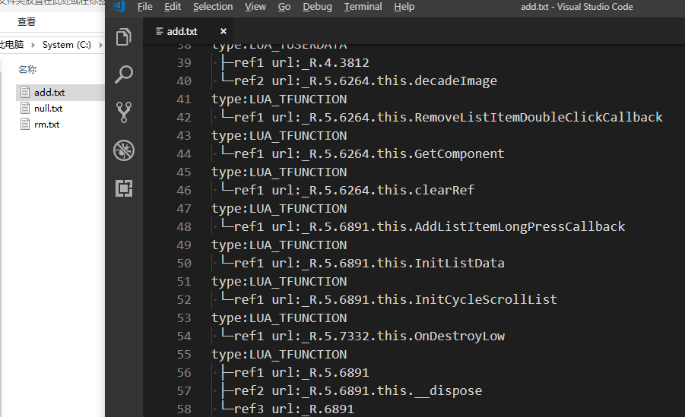Click the null.txt file icon in Explorer window
685x417 pixels.
(25, 109)
